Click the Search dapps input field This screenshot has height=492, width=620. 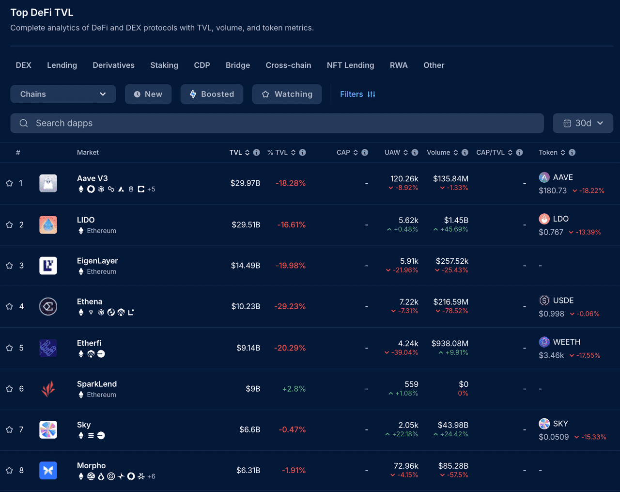click(x=194, y=123)
